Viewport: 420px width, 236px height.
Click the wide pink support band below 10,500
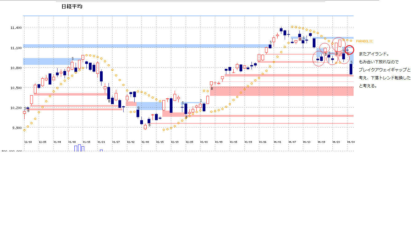(281, 91)
